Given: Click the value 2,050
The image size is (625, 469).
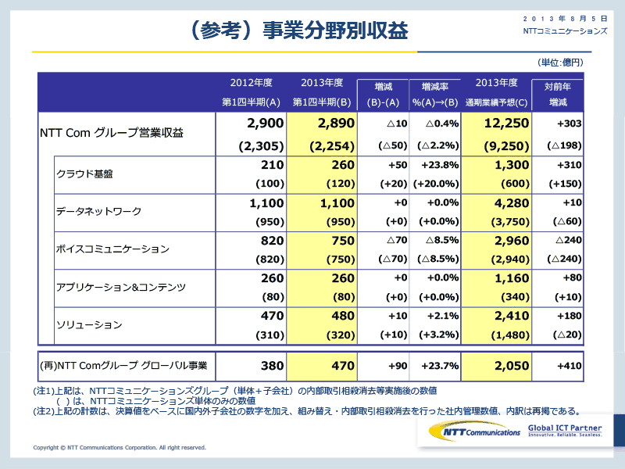Looking at the screenshot, I should point(512,366).
